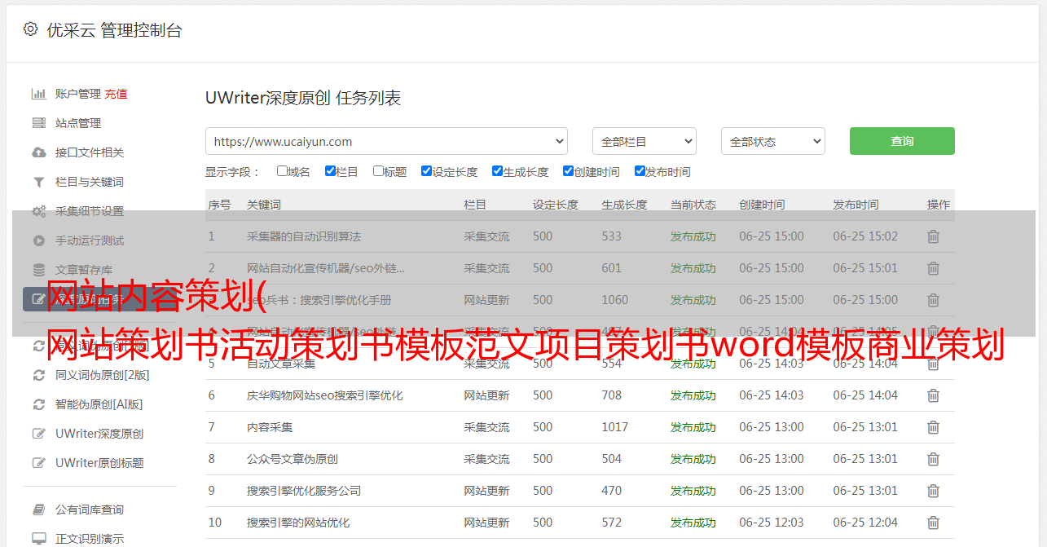
Task: Click trash icon for 内容采集 row
Action: [x=933, y=427]
